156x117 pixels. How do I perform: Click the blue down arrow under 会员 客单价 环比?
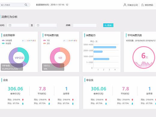click(23, 103)
